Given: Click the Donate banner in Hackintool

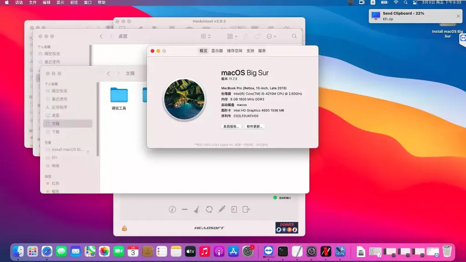Looking at the screenshot, I should [x=287, y=227].
